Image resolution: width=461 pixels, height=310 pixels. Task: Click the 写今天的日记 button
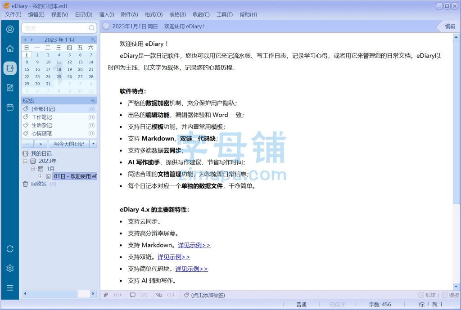69,144
